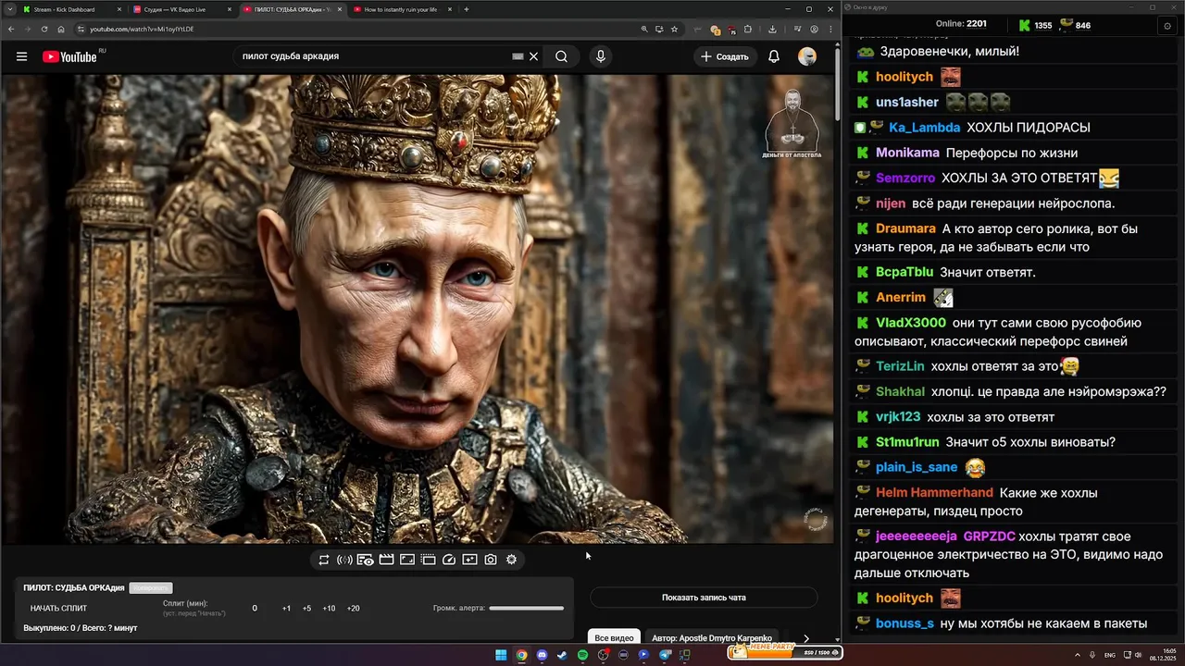Adjust the alert volume slider
Viewport: 1185px width, 666px height.
[526, 608]
